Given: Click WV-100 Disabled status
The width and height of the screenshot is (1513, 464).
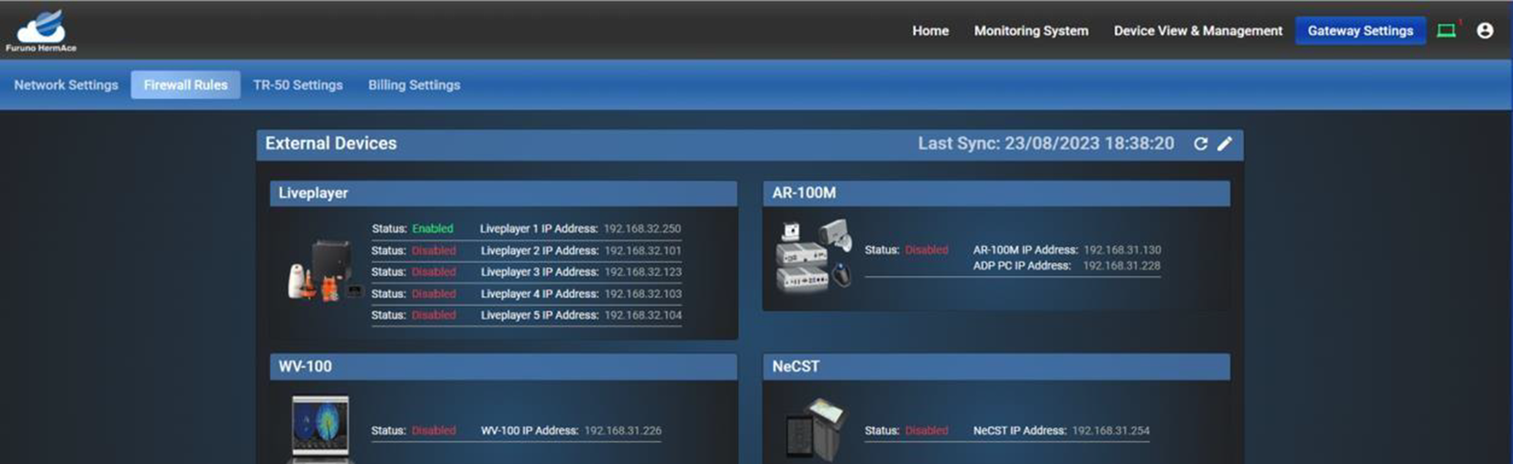Looking at the screenshot, I should [x=433, y=430].
